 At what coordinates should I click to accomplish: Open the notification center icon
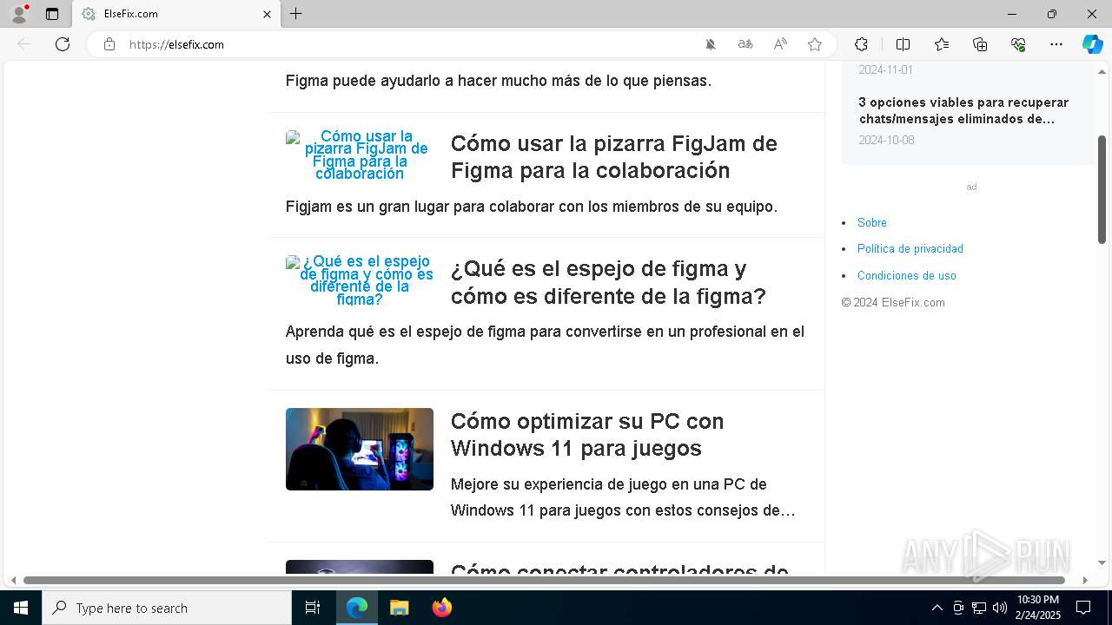tap(1083, 608)
